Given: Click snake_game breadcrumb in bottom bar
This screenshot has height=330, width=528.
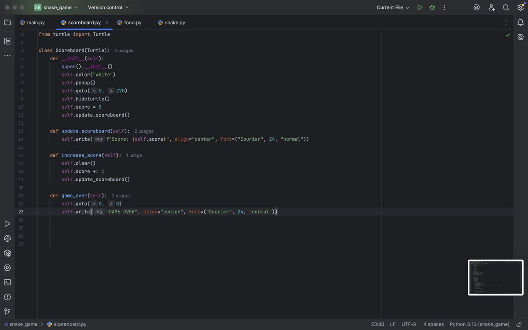Looking at the screenshot, I should click(21, 324).
